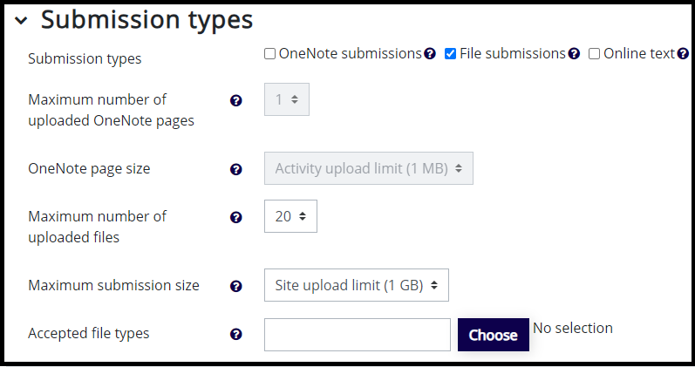Open the OneNote pages count dropdown showing 1
Viewport: 695px width, 367px height.
(287, 99)
